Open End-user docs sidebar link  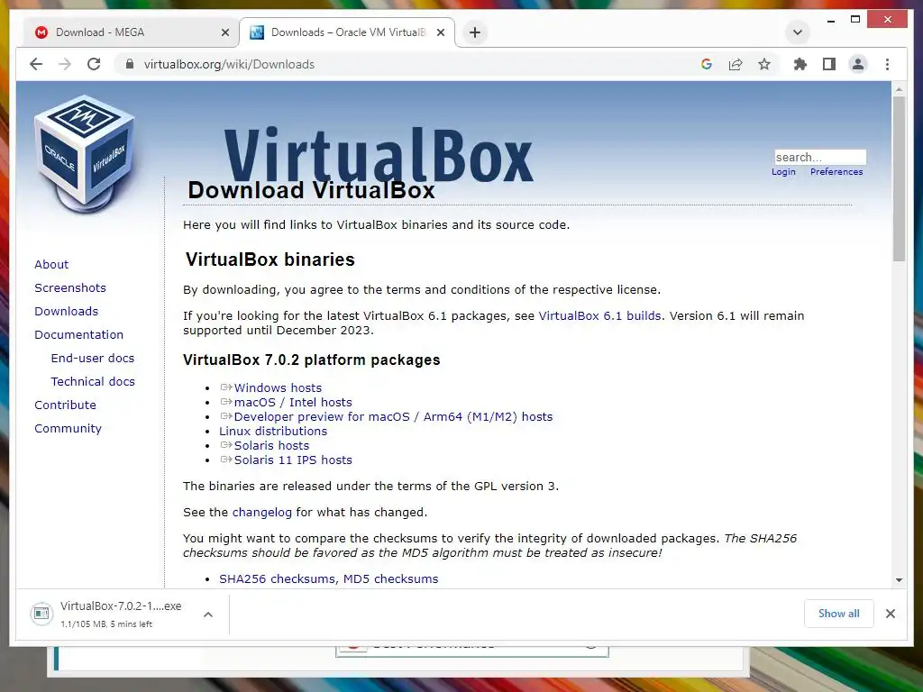pos(93,359)
